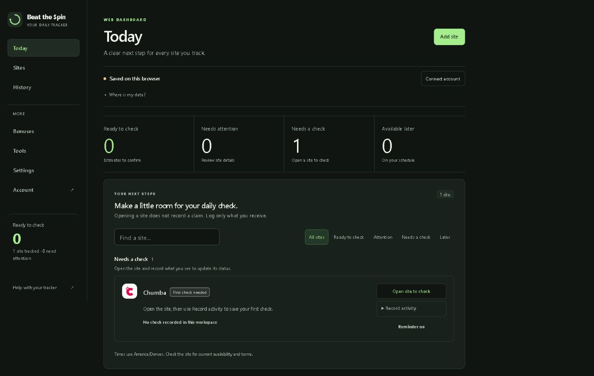Select the Later filter
594x376 pixels.
[x=445, y=237]
